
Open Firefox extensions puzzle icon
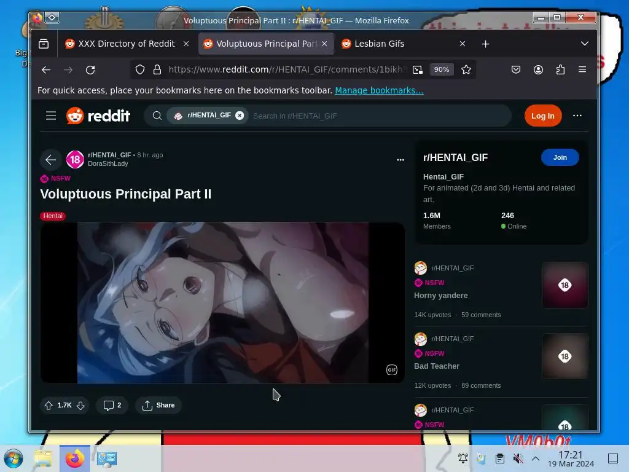560,70
